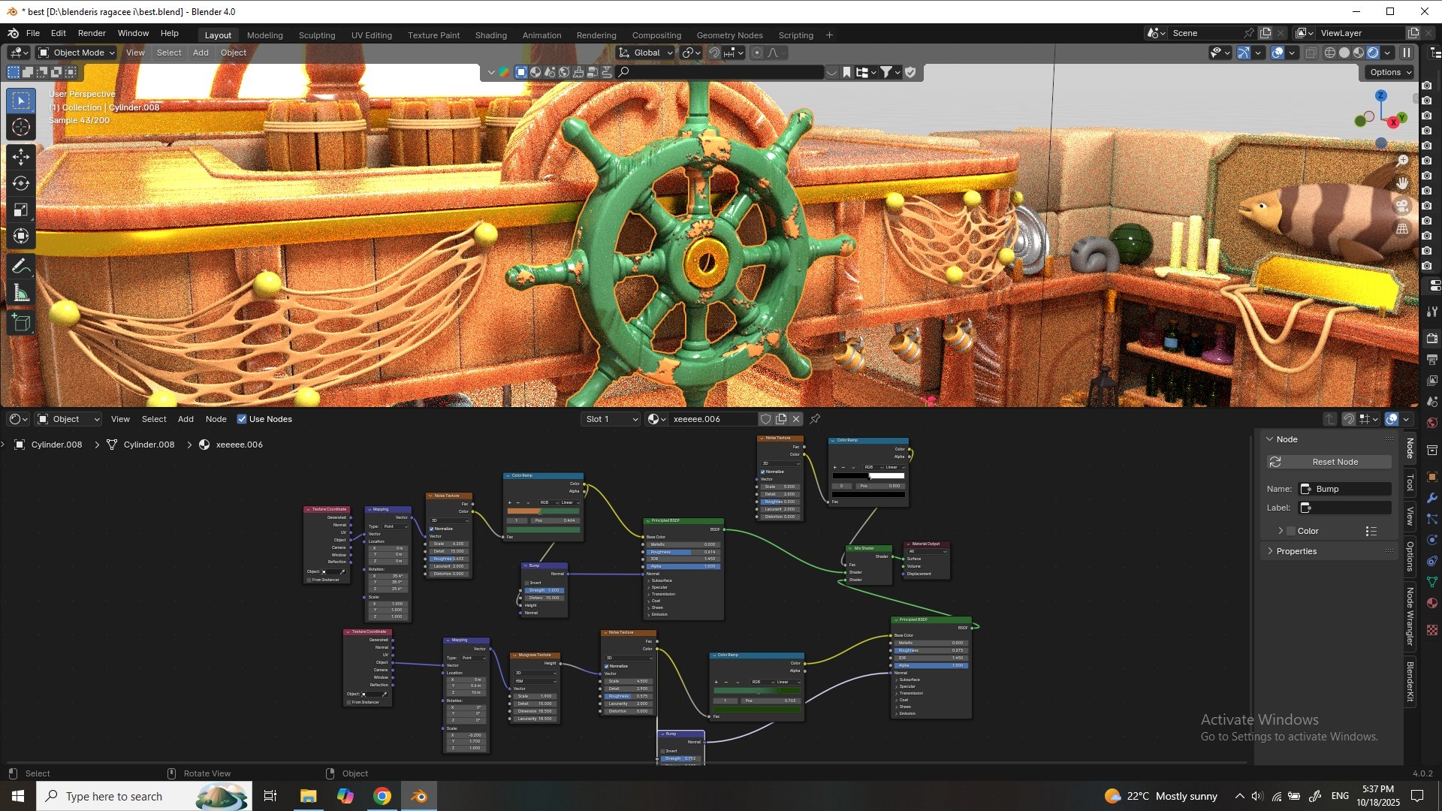This screenshot has height=811, width=1442.
Task: Select the Move tool in the viewport toolbar
Action: [20, 156]
